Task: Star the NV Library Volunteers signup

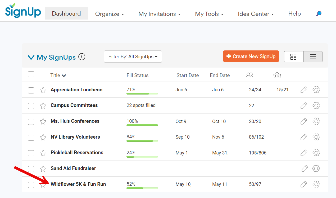Action: tap(43, 137)
